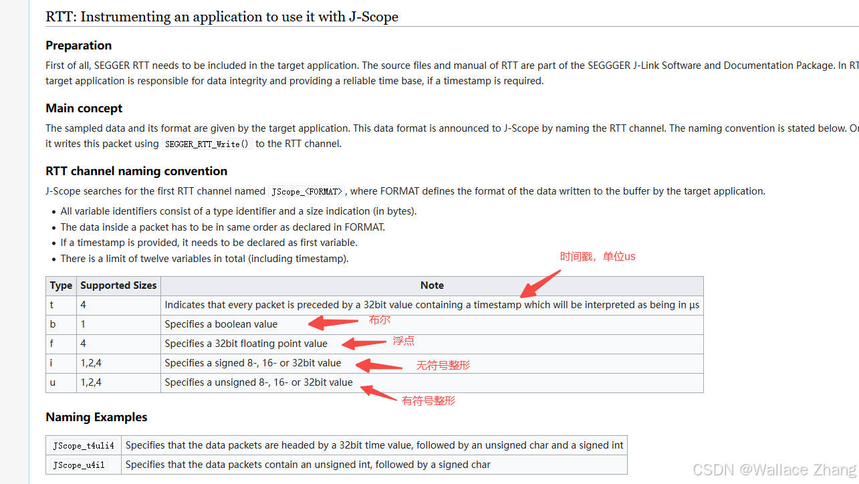
Task: Click the 'RTT channel naming convention' heading
Action: [x=136, y=171]
